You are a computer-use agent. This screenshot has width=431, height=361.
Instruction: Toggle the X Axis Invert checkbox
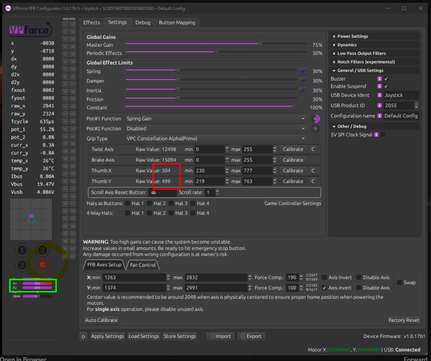pyautogui.click(x=324, y=278)
